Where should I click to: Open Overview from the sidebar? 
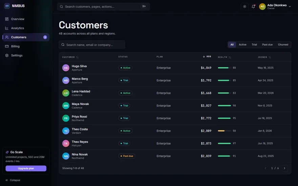[26, 19]
